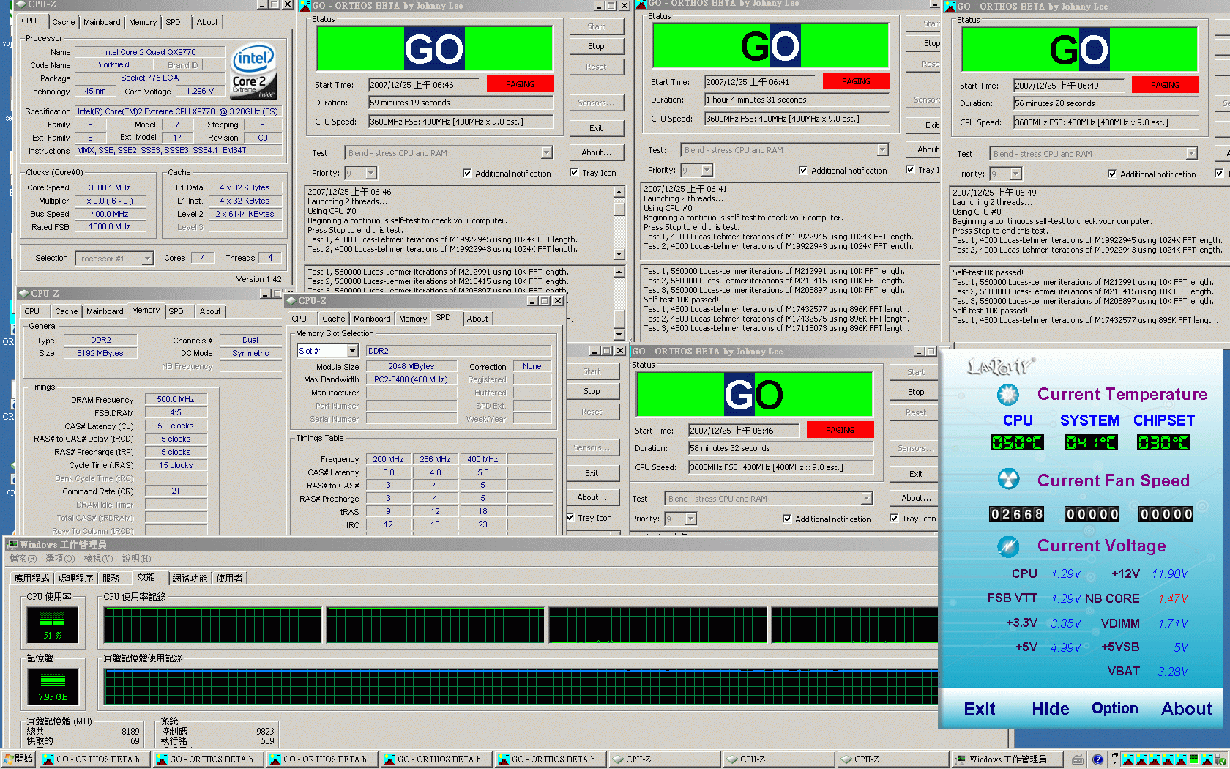Click the Intel Core 2 Extreme logo in CPU-Z
This screenshot has height=769, width=1230.
click(x=253, y=73)
